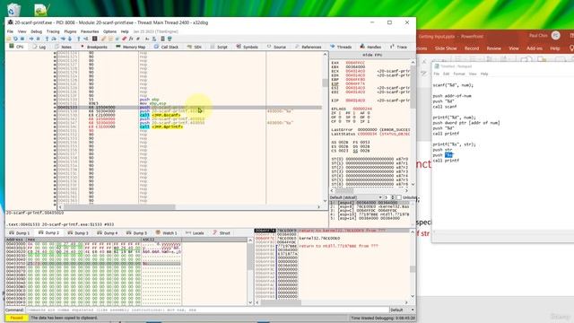This screenshot has height=323, width=574.
Task: Open the Default dropdown beside the command box
Action: (x=402, y=310)
